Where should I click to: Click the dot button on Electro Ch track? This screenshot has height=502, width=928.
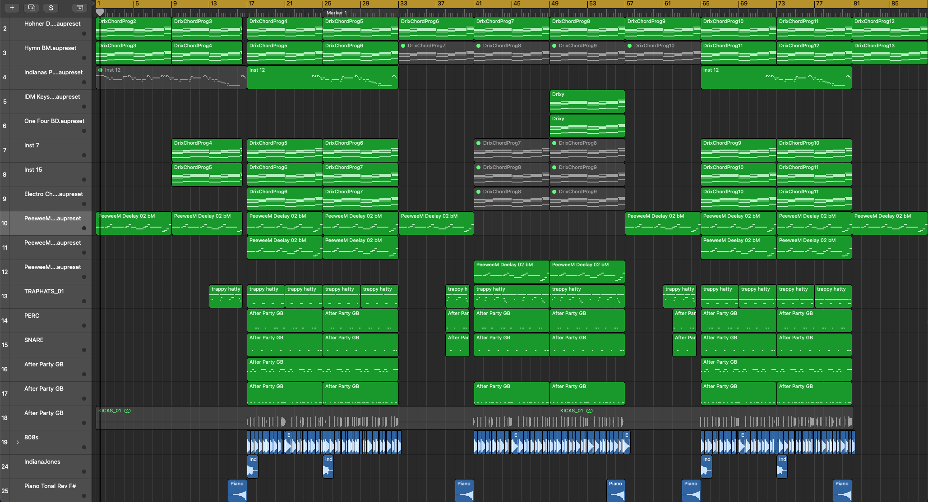(84, 204)
